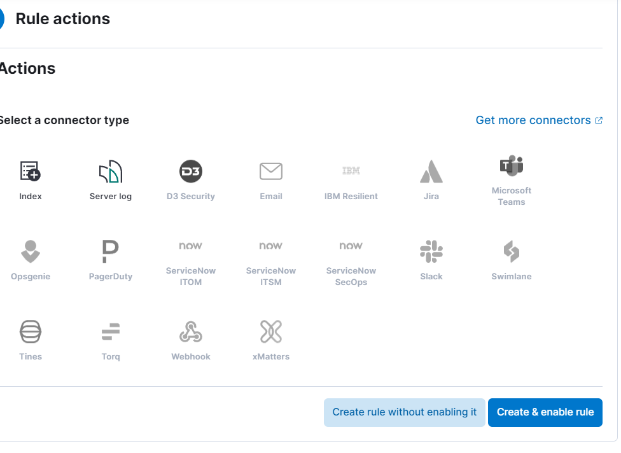
Task: Select the Jira connector icon
Action: coord(431,171)
